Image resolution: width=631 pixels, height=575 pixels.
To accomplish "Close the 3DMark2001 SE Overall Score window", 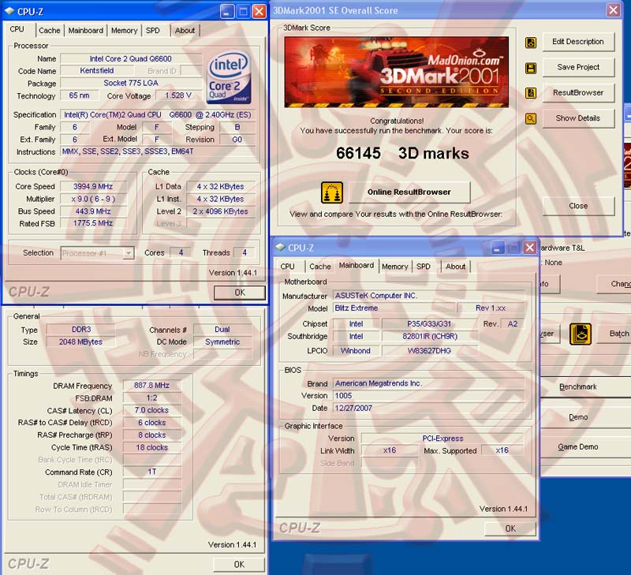I will coord(614,10).
